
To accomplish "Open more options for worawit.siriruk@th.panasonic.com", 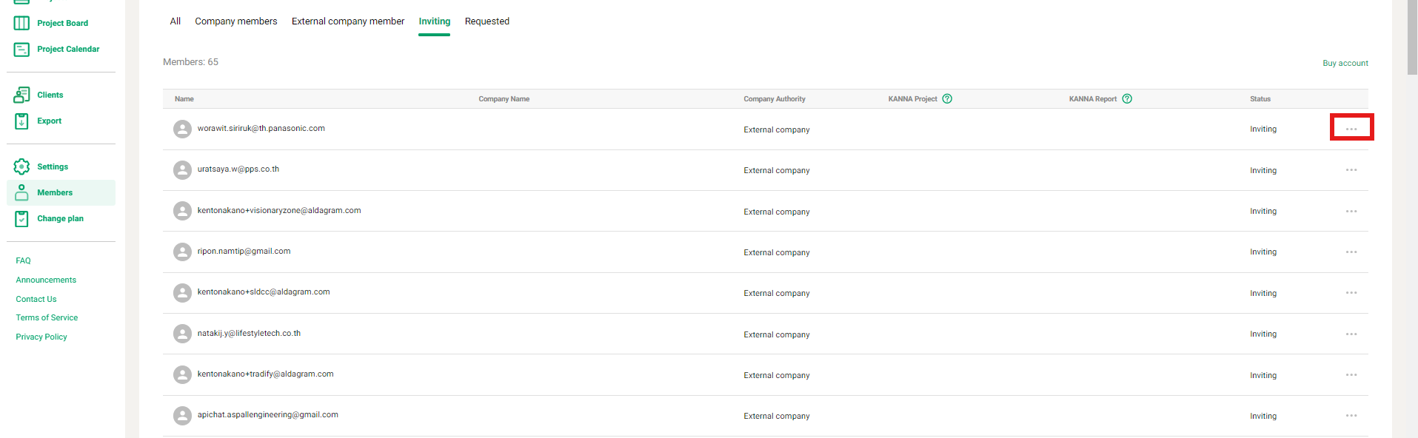I will [x=1351, y=129].
